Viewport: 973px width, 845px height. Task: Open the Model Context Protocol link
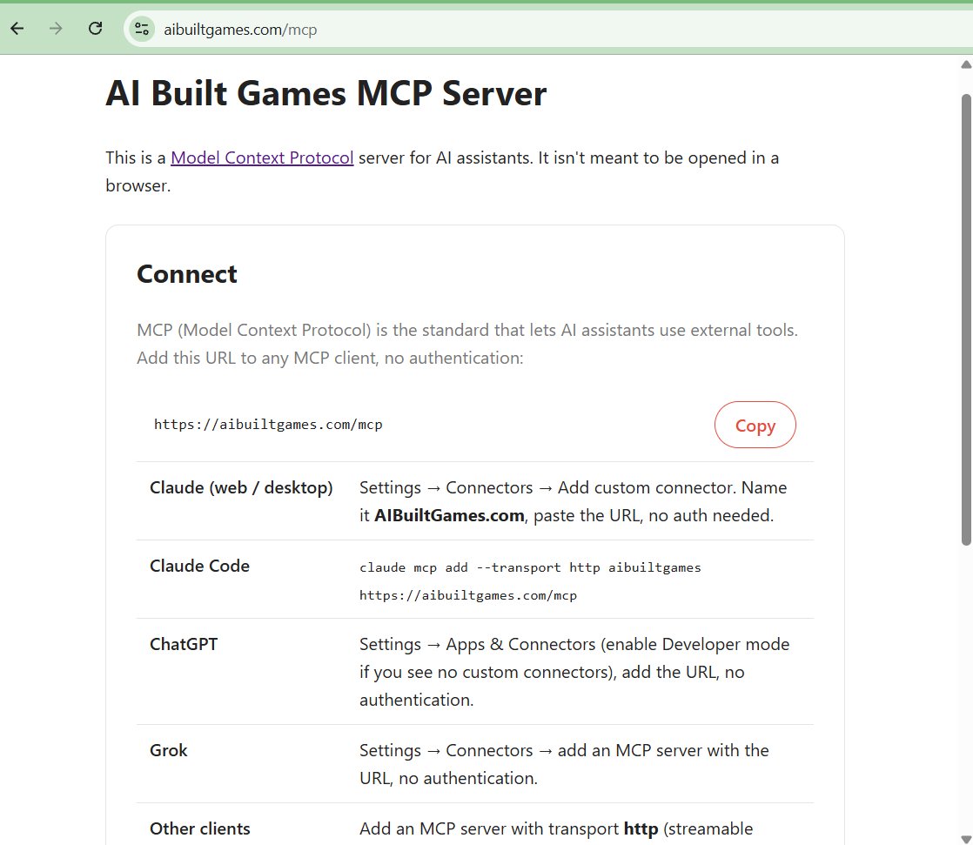pos(262,158)
